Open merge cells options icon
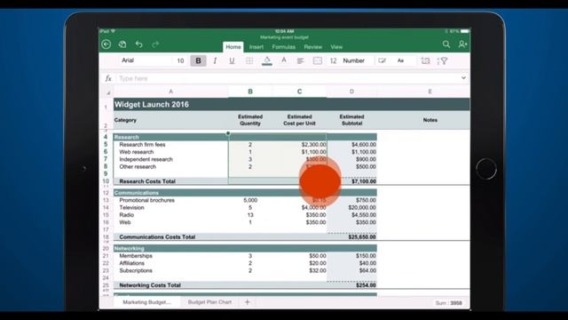This screenshot has width=568, height=320. pyautogui.click(x=318, y=60)
